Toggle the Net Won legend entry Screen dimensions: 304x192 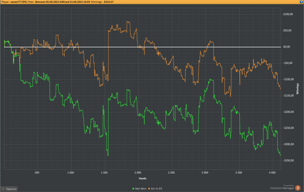click(139, 189)
